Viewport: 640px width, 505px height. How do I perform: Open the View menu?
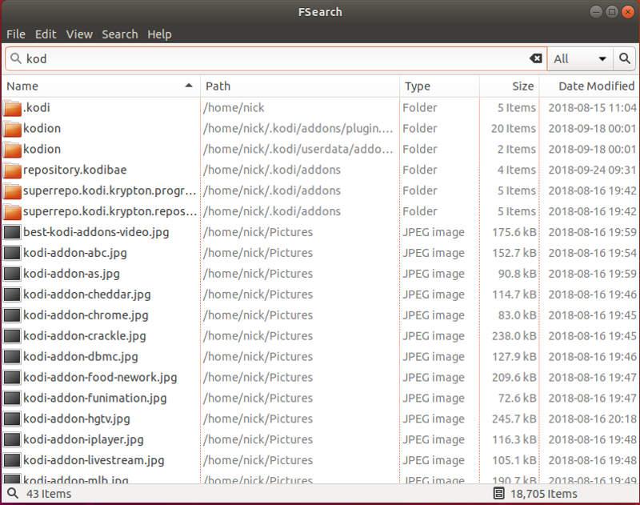click(x=79, y=34)
